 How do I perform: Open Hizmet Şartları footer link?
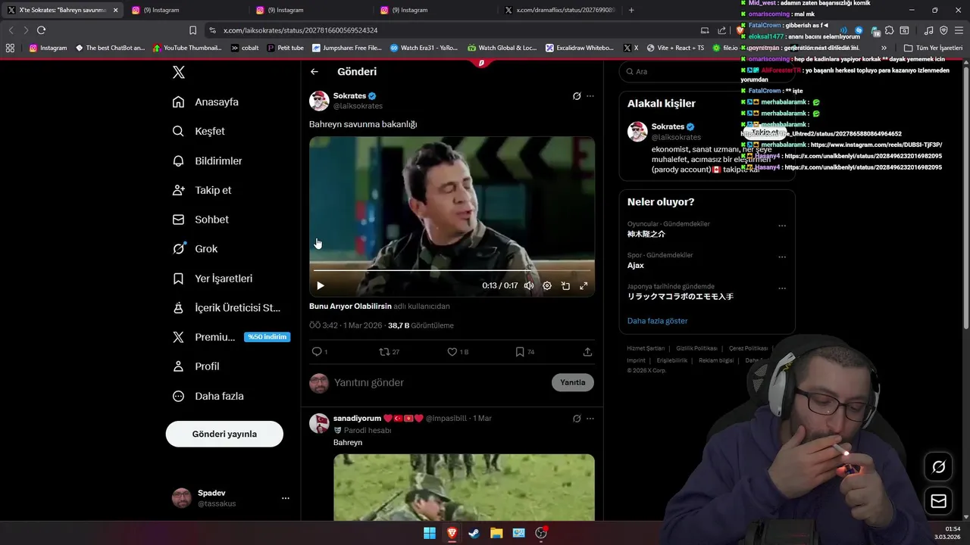646,348
